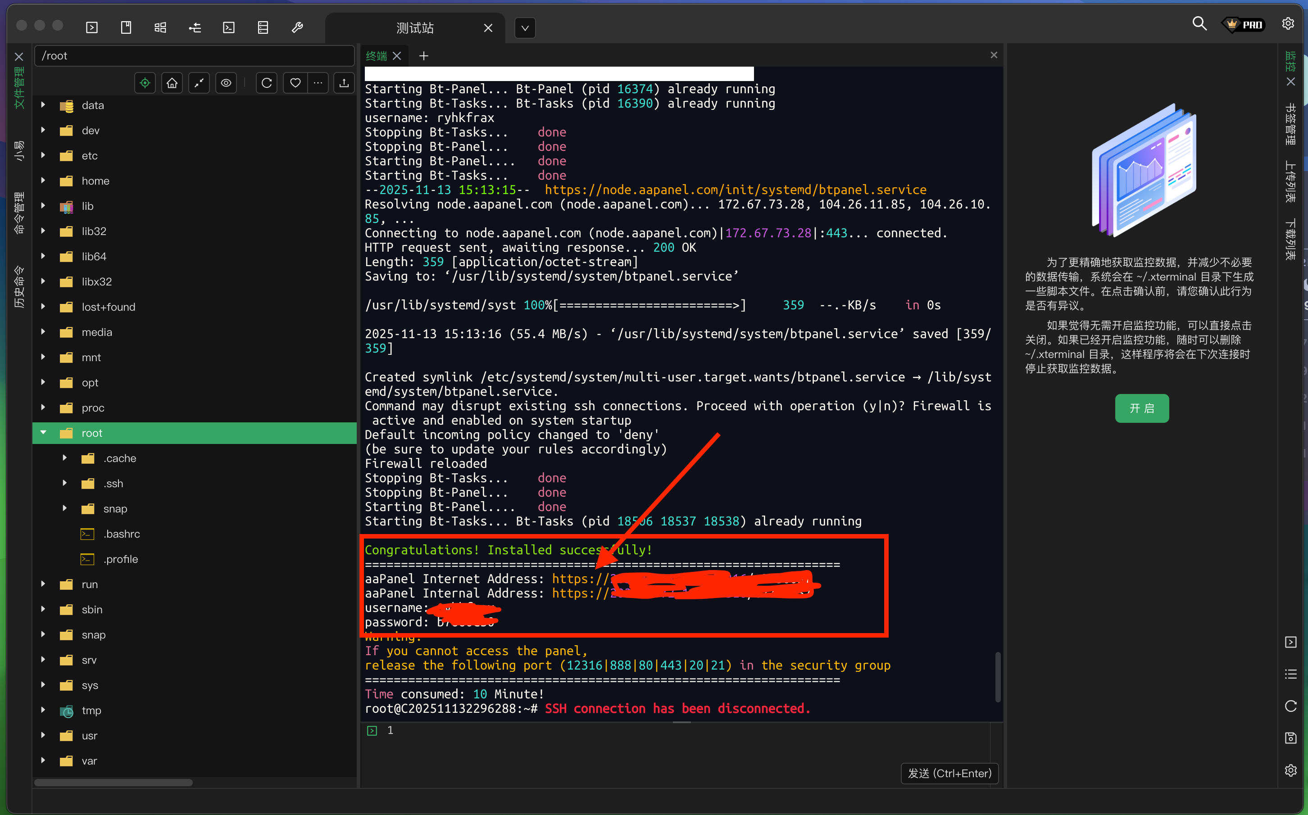Open the search magnifier in top bar

pyautogui.click(x=1199, y=24)
